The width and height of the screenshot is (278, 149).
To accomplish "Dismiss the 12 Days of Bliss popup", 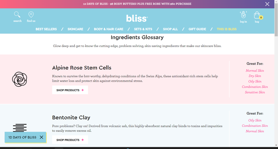I will [41, 137].
